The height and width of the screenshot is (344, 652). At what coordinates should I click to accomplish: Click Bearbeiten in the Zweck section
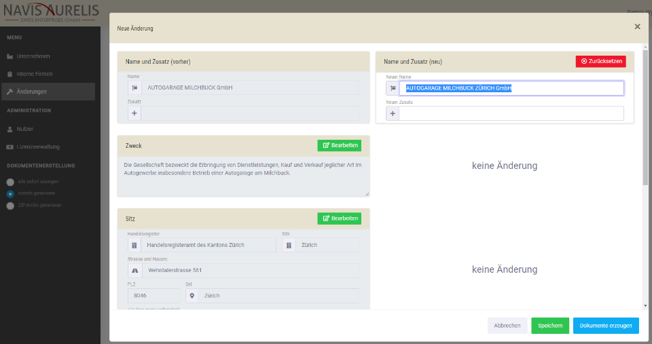(339, 145)
